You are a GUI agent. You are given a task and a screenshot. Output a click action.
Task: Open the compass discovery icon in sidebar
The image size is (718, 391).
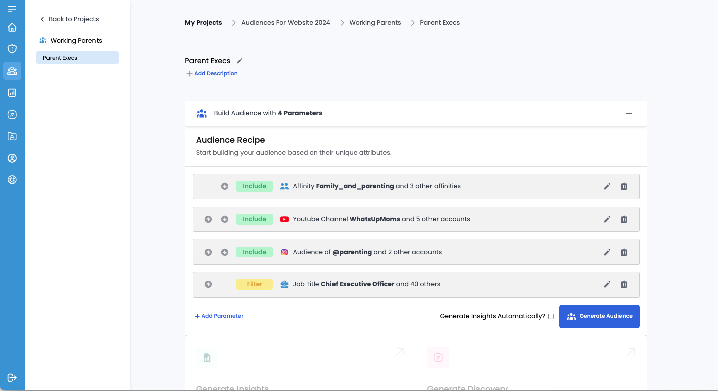[12, 115]
